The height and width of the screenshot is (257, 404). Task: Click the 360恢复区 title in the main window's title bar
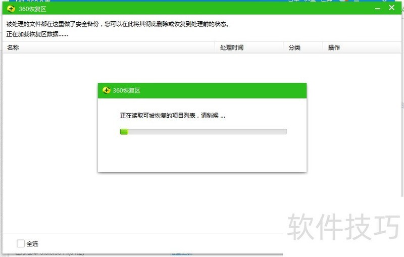[32, 9]
